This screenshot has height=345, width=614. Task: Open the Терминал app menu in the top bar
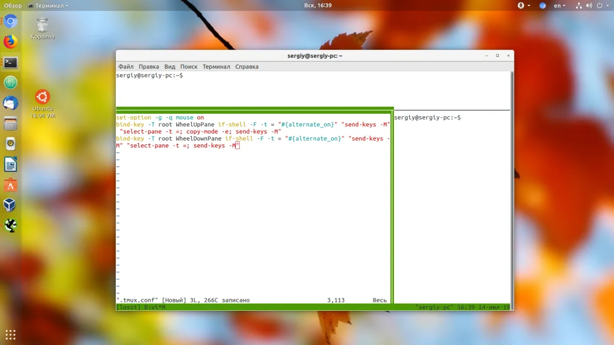pos(48,5)
